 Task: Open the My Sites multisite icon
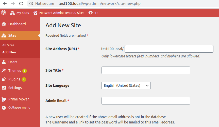coord(12,13)
